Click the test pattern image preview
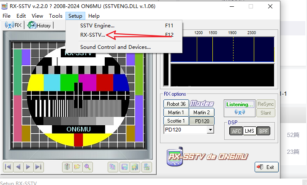The image size is (307, 185). coord(78,95)
